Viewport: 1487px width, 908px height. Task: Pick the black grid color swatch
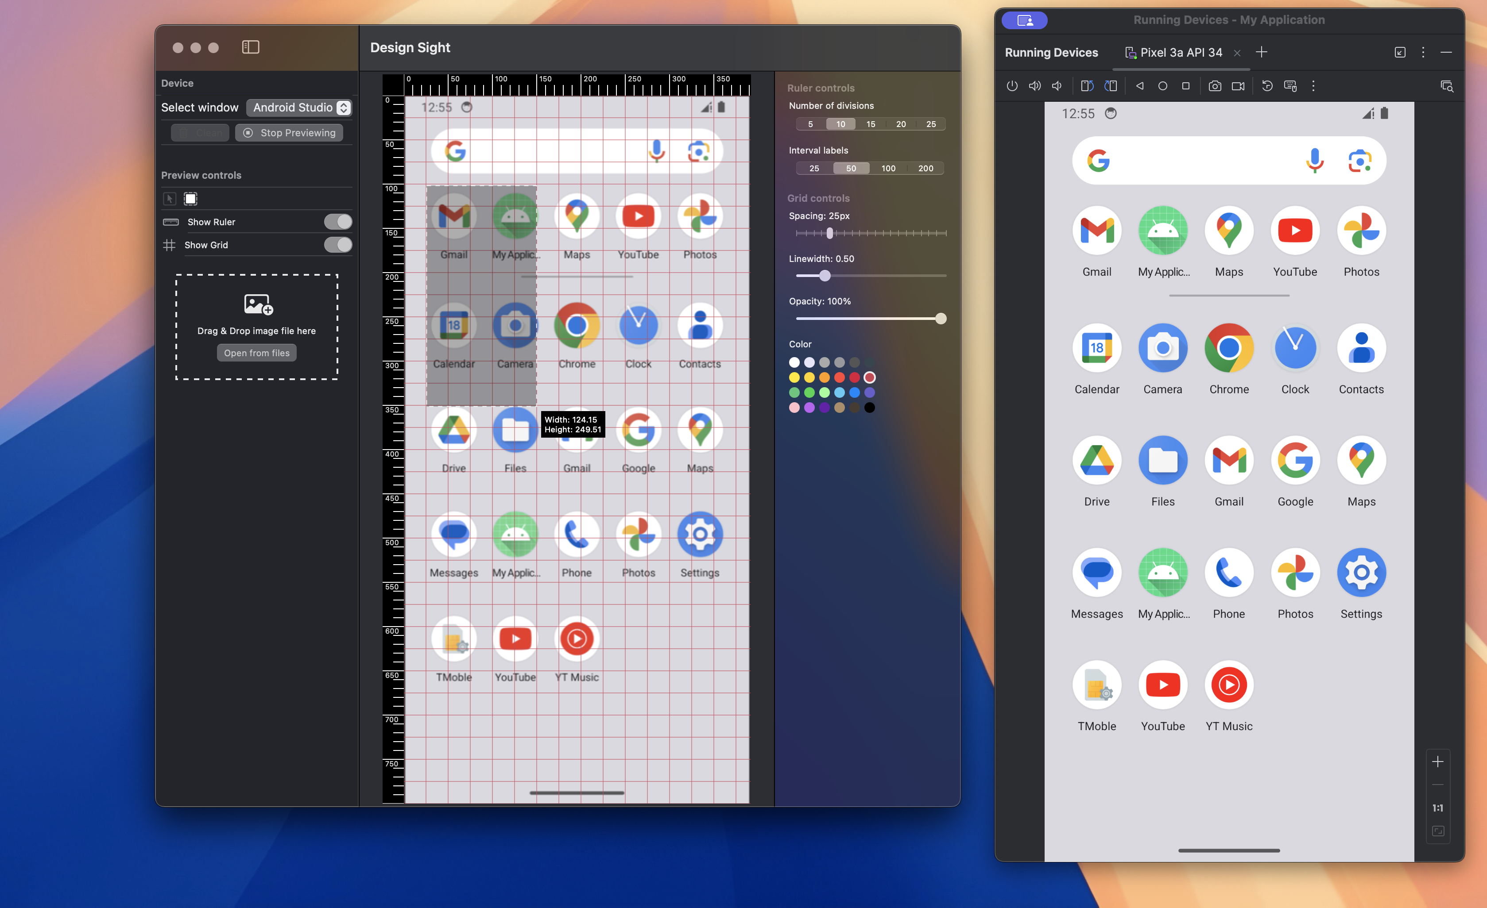tap(870, 408)
